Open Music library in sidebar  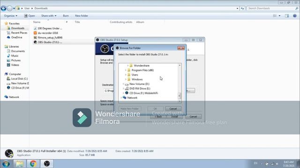click(x=15, y=56)
